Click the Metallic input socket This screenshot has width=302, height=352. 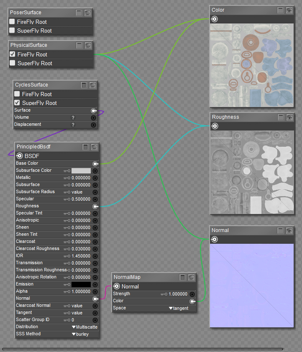pyautogui.click(x=95, y=178)
